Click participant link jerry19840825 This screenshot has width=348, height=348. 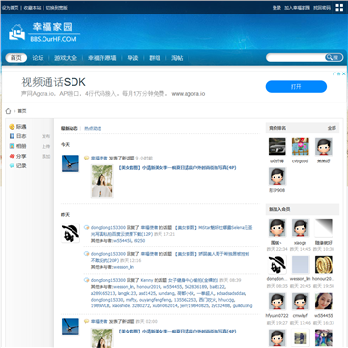pyautogui.click(x=195, y=306)
